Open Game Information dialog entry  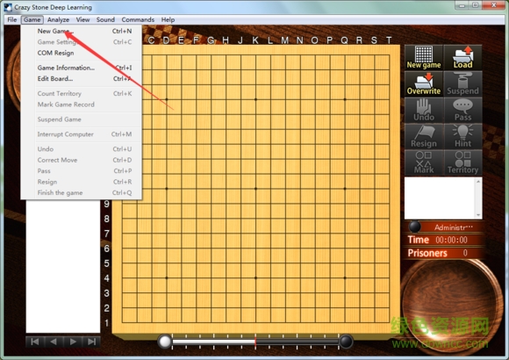click(81, 68)
